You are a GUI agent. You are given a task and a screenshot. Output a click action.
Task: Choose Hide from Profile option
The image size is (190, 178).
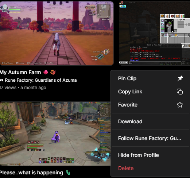(151, 155)
